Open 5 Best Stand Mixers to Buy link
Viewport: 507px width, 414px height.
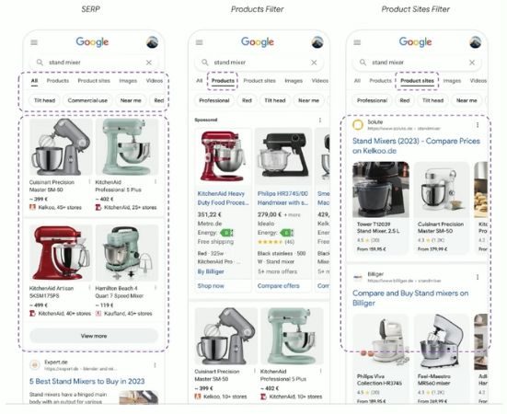point(87,382)
